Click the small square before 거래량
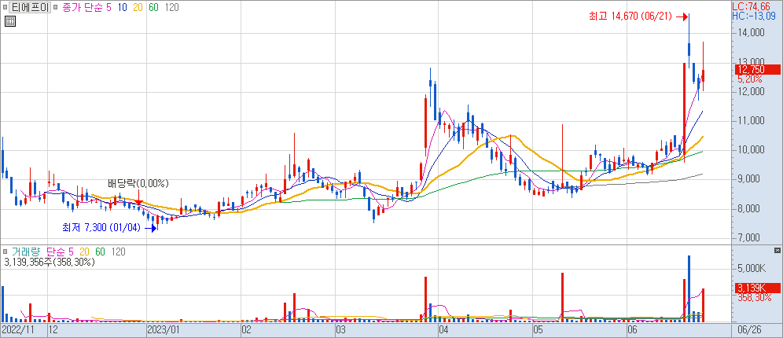This screenshot has height=338, width=783. pyautogui.click(x=5, y=252)
